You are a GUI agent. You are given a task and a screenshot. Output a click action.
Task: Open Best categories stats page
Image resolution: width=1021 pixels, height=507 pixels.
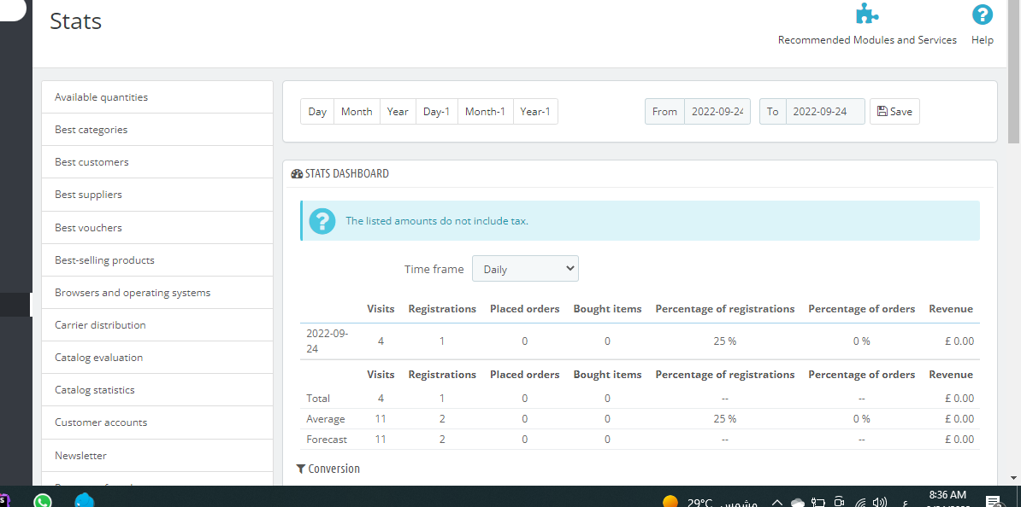click(x=157, y=130)
